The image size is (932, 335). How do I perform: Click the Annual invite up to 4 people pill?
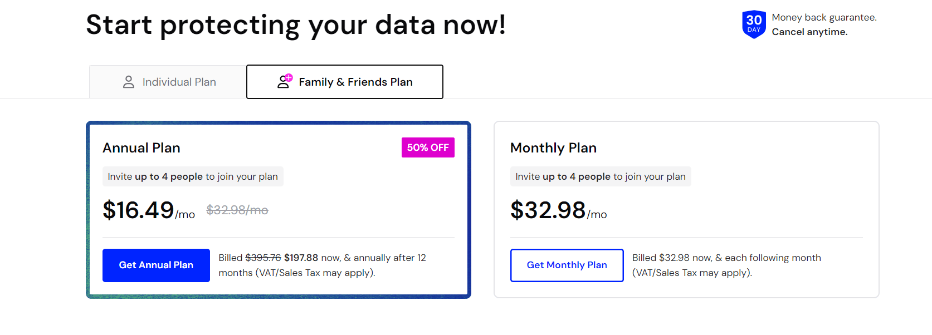pyautogui.click(x=193, y=176)
